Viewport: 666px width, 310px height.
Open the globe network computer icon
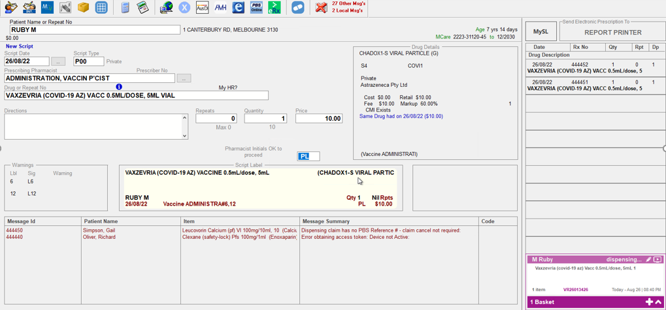coord(166,7)
